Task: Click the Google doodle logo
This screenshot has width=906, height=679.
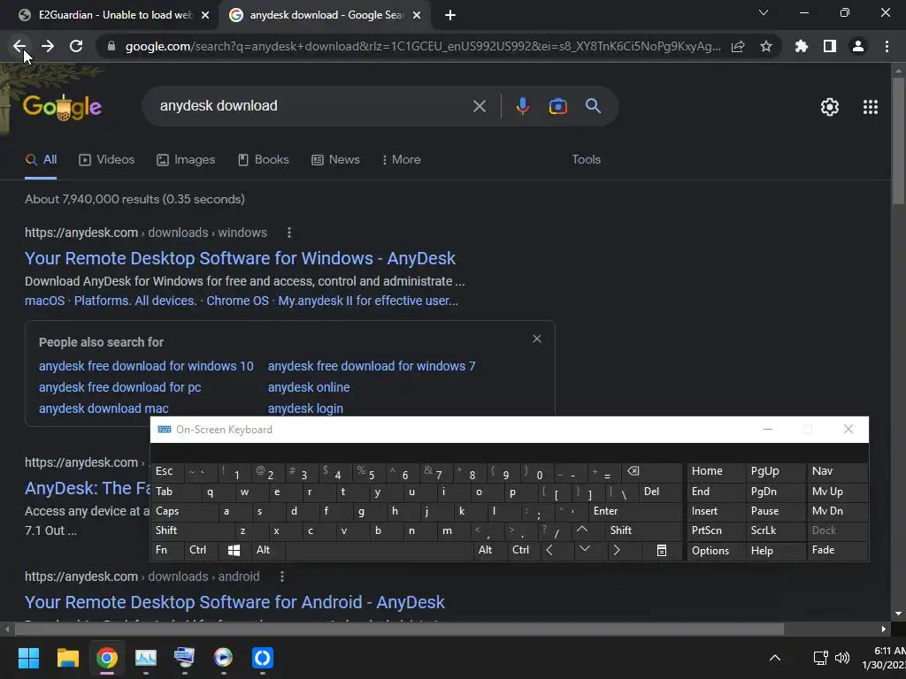Action: [x=63, y=107]
